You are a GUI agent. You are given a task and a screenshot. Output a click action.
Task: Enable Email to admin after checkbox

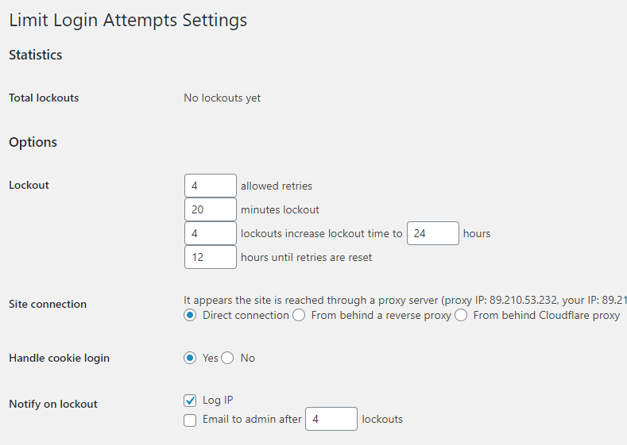tap(190, 420)
